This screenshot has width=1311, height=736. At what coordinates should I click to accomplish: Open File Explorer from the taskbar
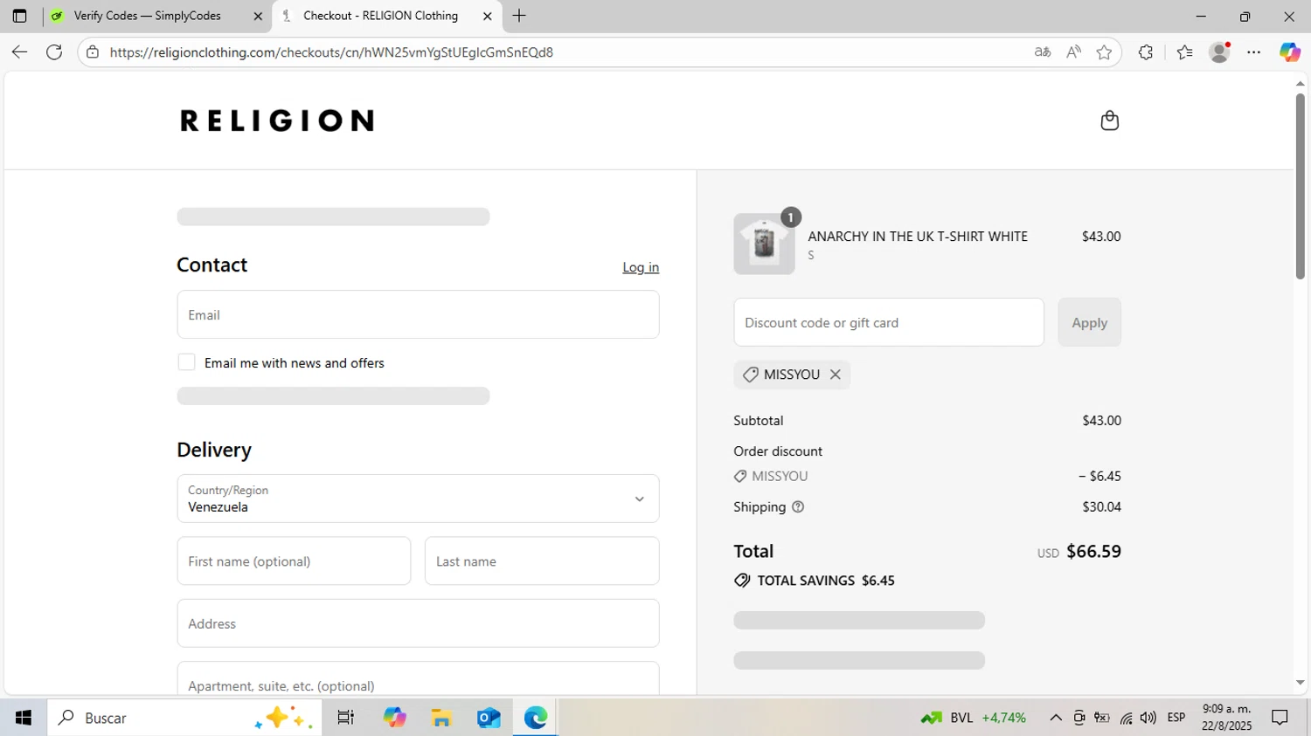pyautogui.click(x=441, y=718)
